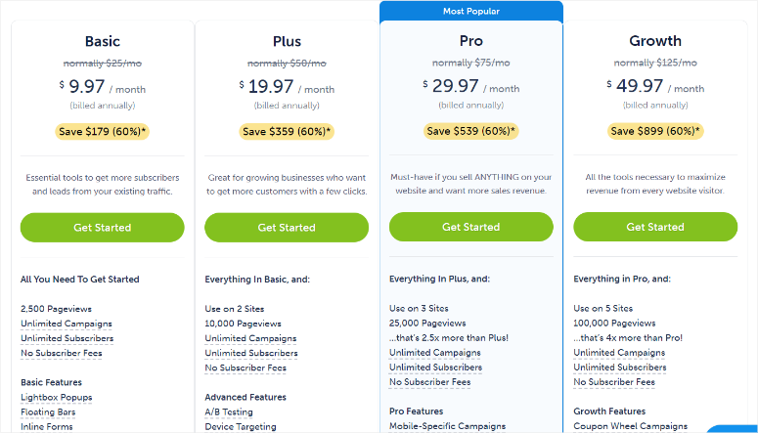The width and height of the screenshot is (758, 433).
Task: Open Unlimited Campaigns info in Basic plan
Action: click(66, 324)
